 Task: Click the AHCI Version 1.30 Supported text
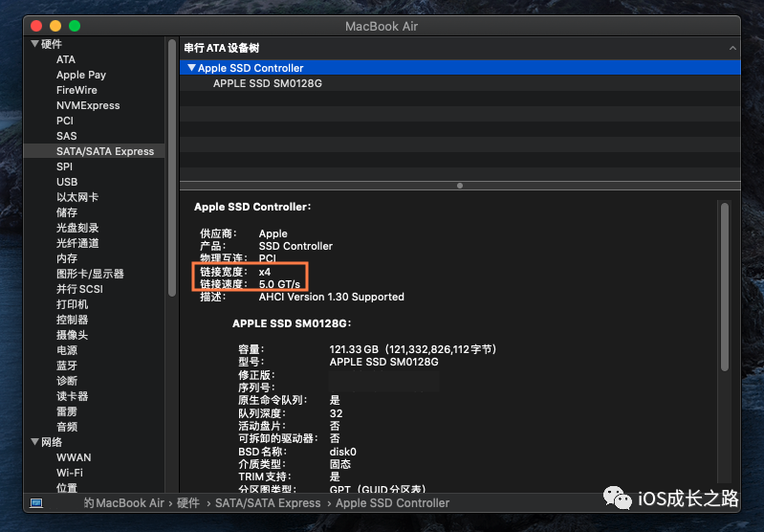point(332,297)
